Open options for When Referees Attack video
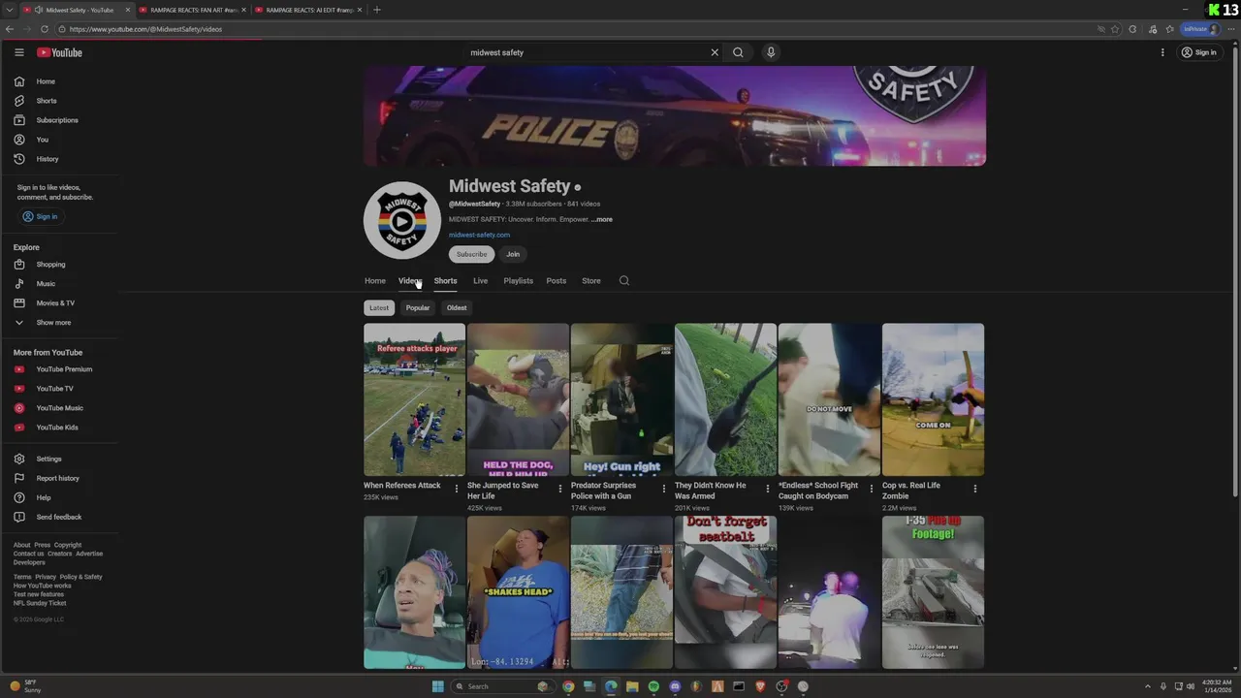This screenshot has width=1241, height=698. coord(457,489)
